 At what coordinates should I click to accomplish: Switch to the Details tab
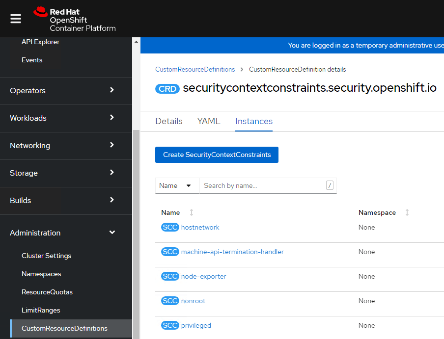169,121
